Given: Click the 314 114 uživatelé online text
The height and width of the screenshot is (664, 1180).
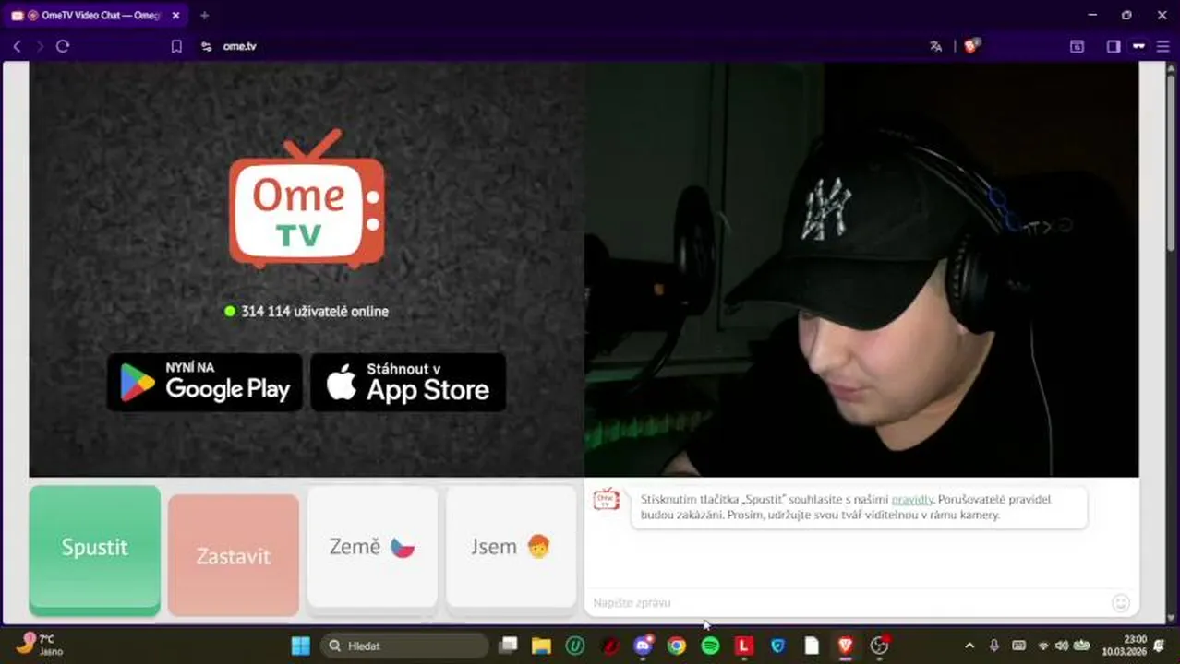Looking at the screenshot, I should pos(315,312).
